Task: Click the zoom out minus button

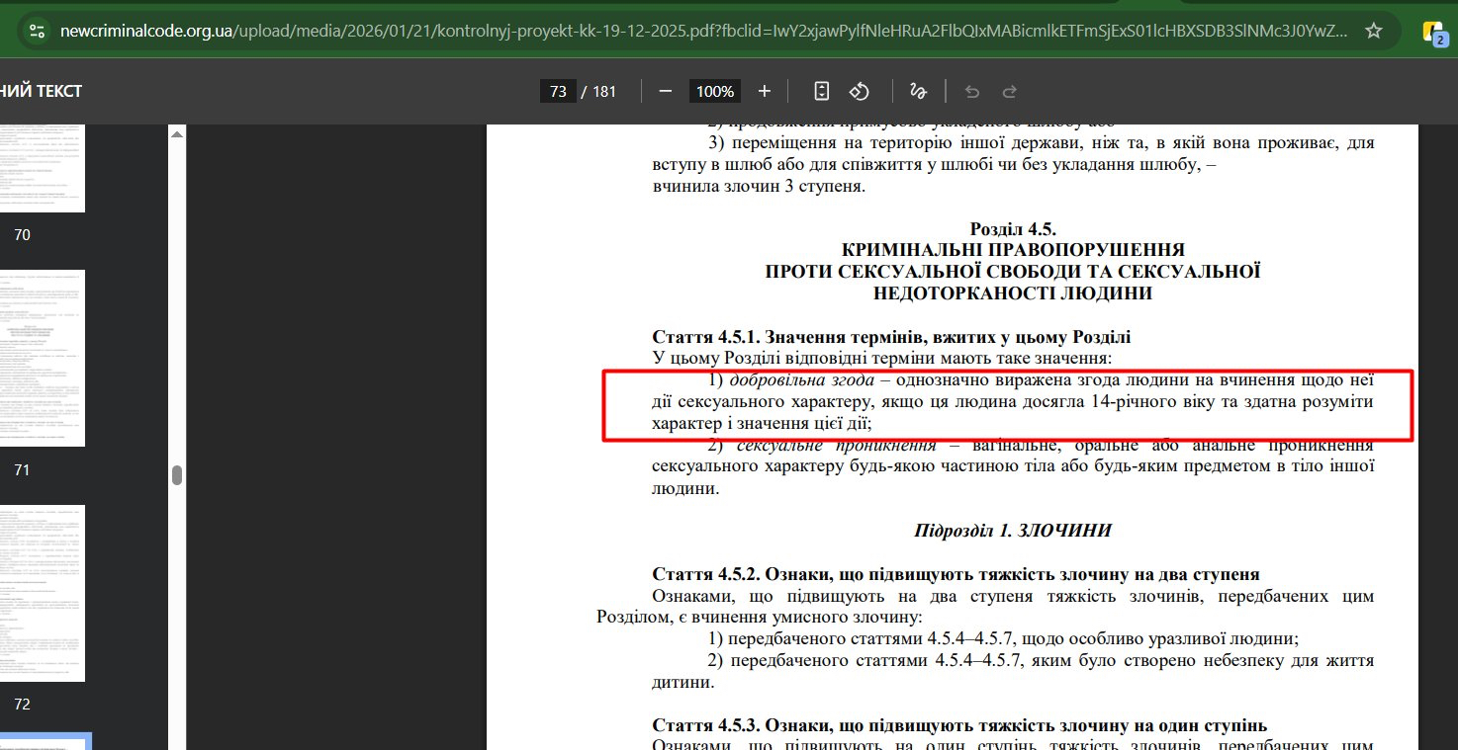Action: pyautogui.click(x=666, y=91)
